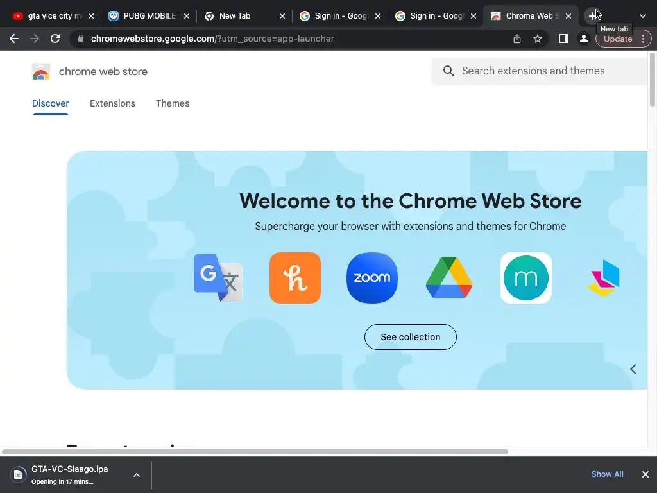Open the profile avatar icon
The image size is (657, 493).
tap(583, 39)
